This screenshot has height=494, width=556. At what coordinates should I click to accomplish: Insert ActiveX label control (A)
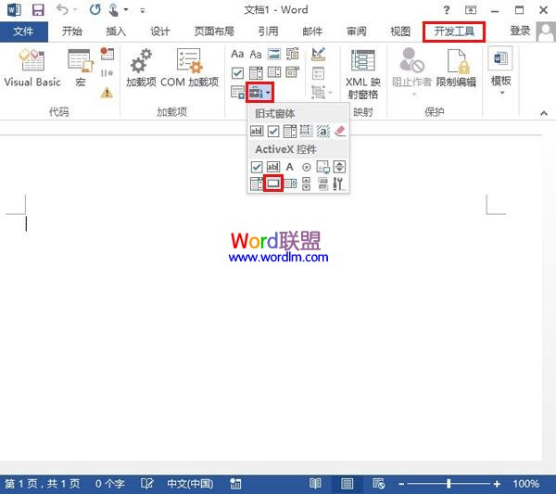[290, 167]
